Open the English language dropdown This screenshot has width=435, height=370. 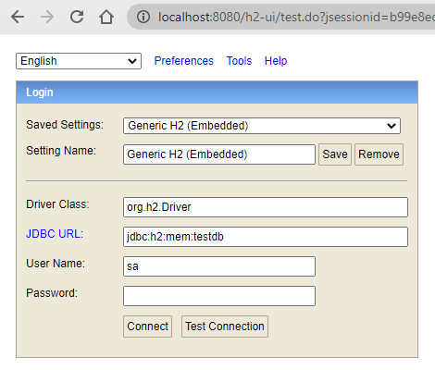pyautogui.click(x=79, y=61)
